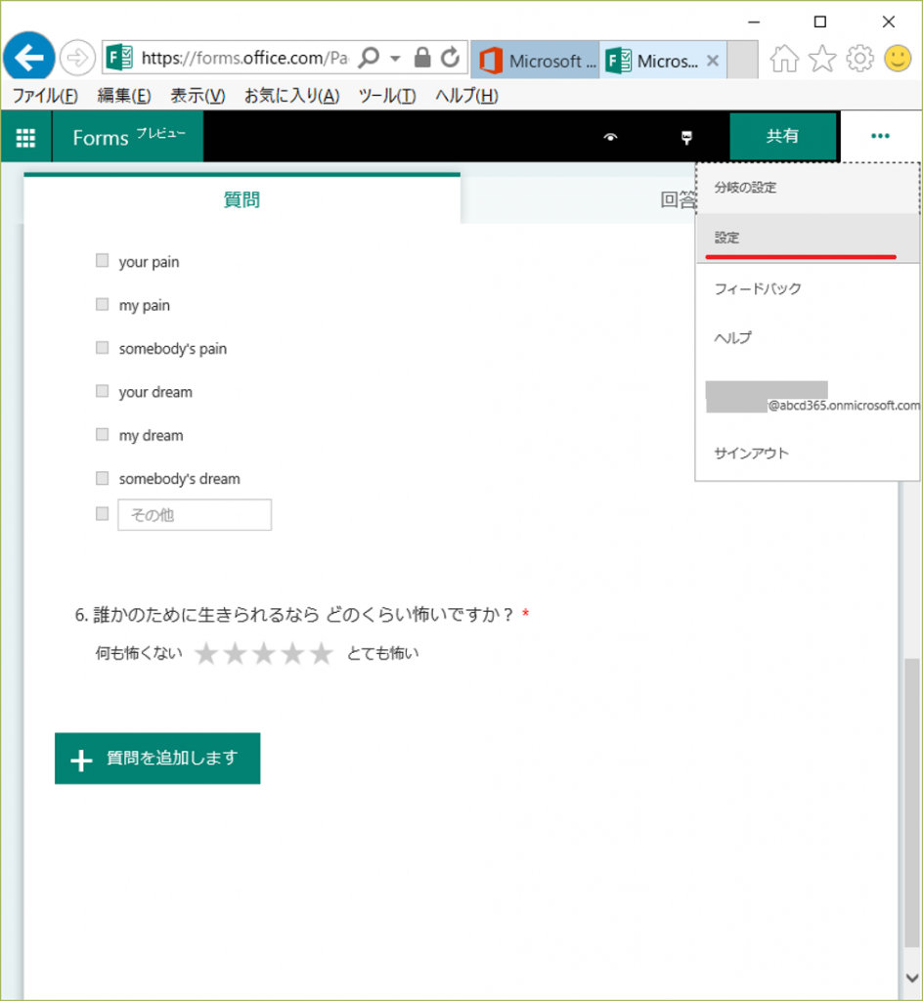Click 質問を追加します button
The height and width of the screenshot is (1001, 923).
(x=157, y=759)
